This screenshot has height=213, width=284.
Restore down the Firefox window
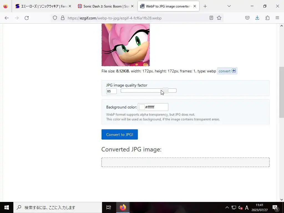point(265,6)
